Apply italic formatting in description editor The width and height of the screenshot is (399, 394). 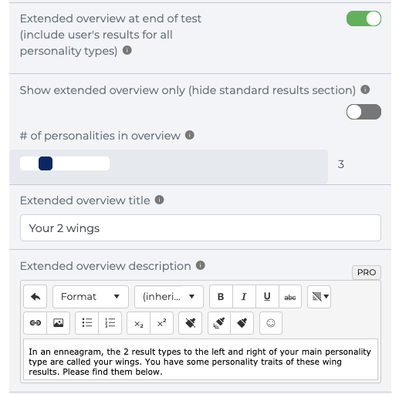[244, 297]
